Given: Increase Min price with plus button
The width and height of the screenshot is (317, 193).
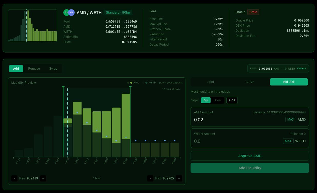Looking at the screenshot, I should pos(43,178).
